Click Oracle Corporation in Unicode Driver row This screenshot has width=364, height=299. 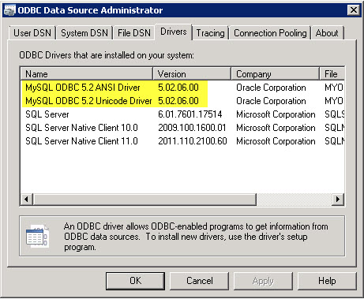pos(271,101)
